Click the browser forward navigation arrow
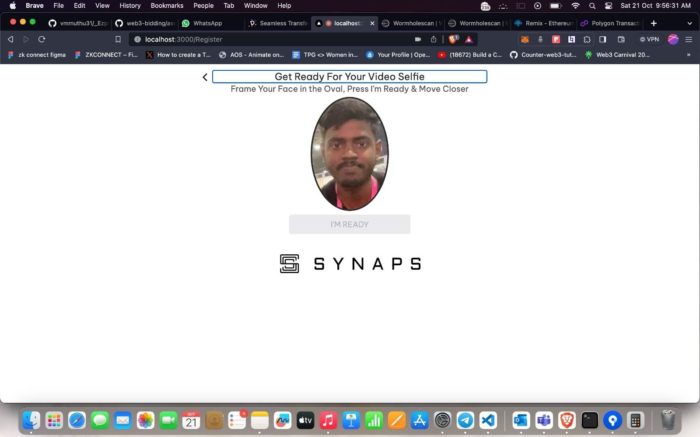 click(x=26, y=39)
